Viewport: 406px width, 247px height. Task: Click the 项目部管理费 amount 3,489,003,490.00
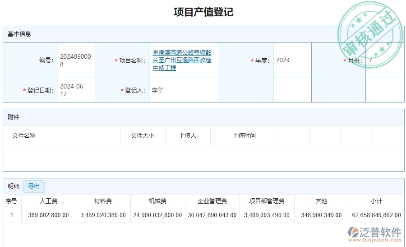click(x=267, y=215)
